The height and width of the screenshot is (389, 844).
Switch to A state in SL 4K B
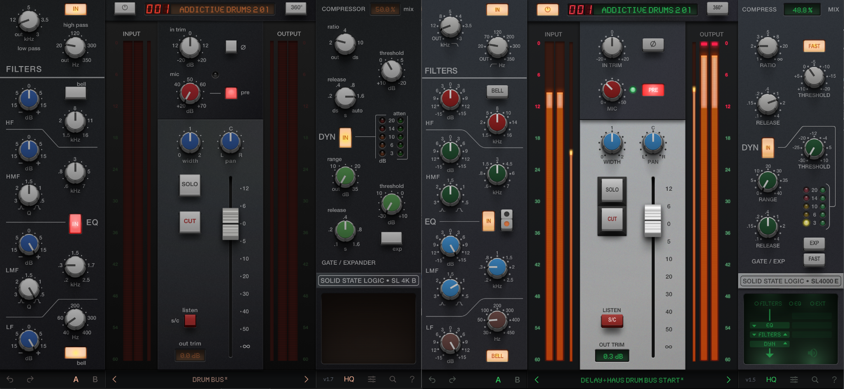click(76, 379)
